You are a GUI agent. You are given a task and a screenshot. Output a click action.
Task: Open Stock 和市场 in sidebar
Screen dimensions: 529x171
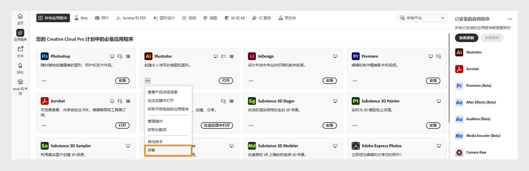(20, 86)
